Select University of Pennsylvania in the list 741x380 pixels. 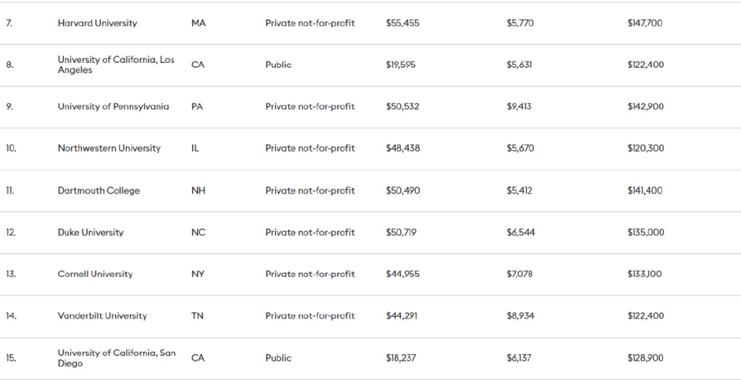tap(113, 107)
